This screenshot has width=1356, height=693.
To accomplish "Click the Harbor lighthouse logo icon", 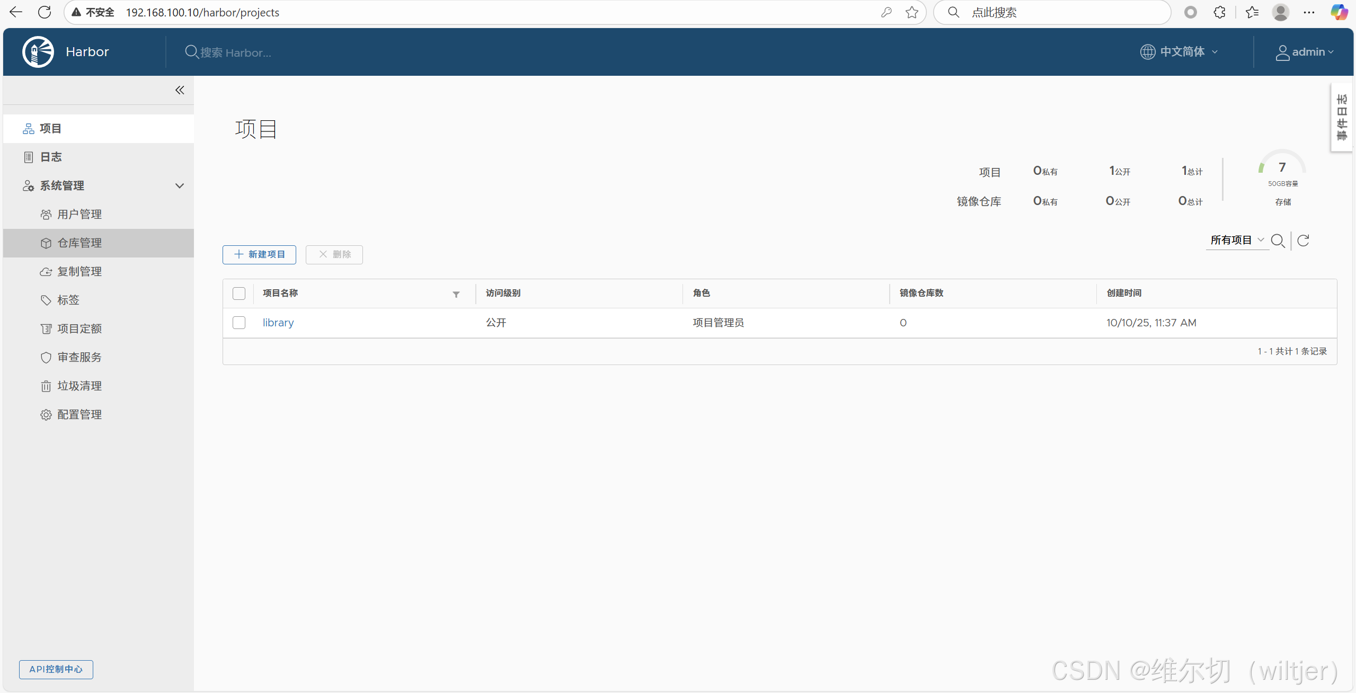I will (x=38, y=52).
